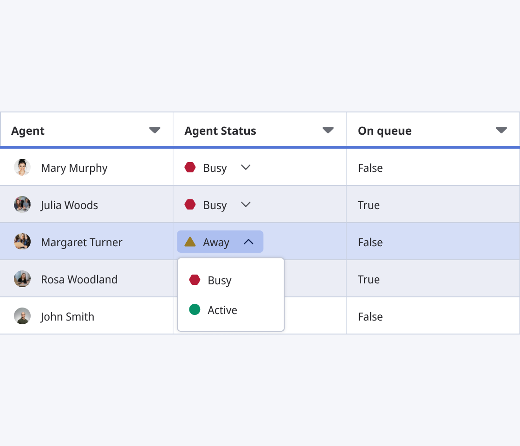The image size is (520, 446).
Task: Choose Busy from the status menu
Action: 231,280
